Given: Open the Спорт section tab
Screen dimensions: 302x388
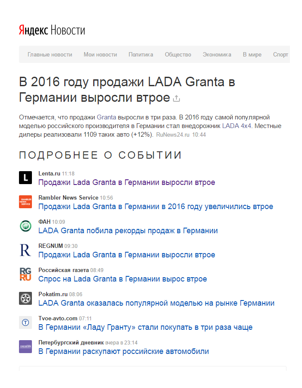Looking at the screenshot, I should (x=280, y=54).
